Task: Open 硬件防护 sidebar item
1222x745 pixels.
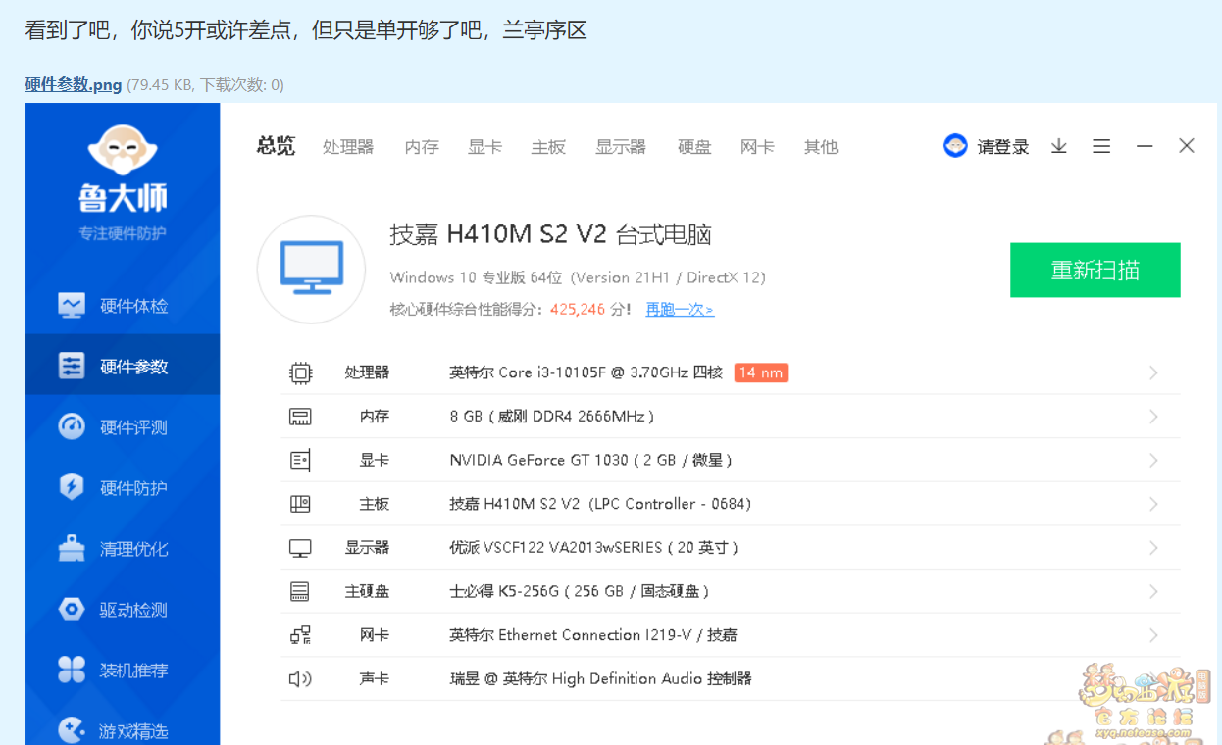Action: pyautogui.click(x=123, y=488)
